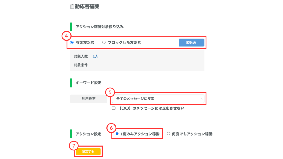
Task: Choose 1度のみアクション稼働 radio option
Action: pyautogui.click(x=117, y=134)
